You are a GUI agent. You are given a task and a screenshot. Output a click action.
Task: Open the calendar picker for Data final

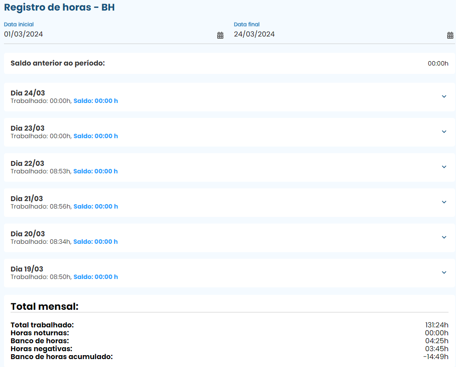pyautogui.click(x=450, y=35)
